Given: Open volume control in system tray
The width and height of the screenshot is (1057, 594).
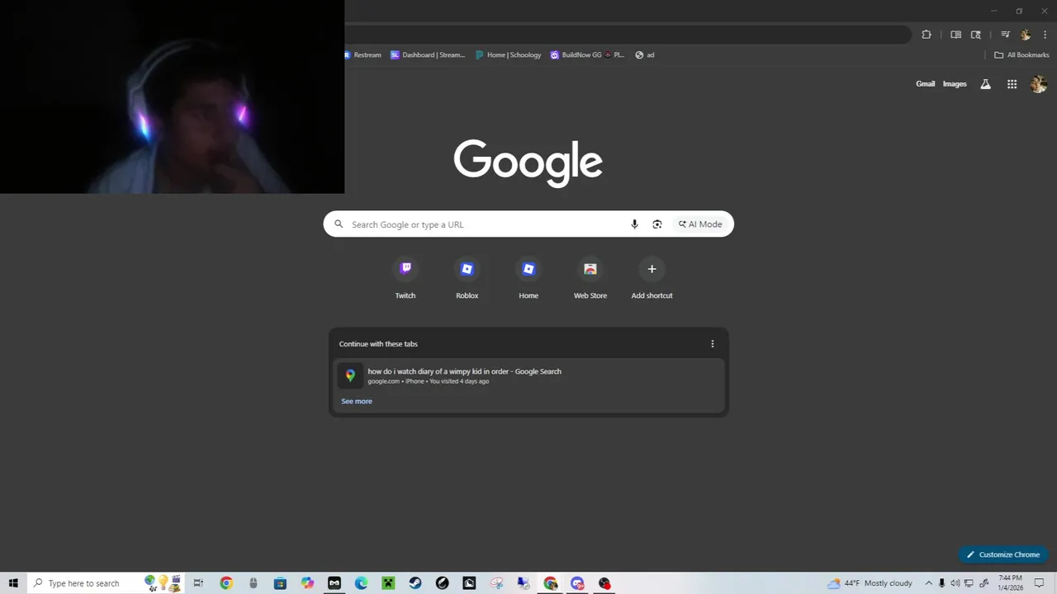Looking at the screenshot, I should [x=955, y=583].
